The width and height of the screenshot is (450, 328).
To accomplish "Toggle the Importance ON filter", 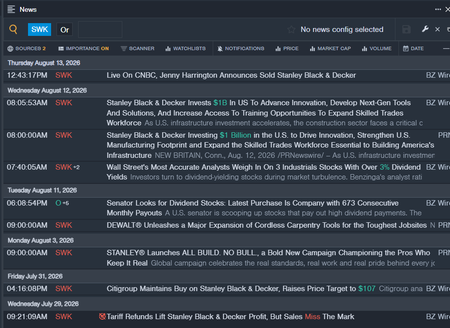I will click(x=84, y=49).
